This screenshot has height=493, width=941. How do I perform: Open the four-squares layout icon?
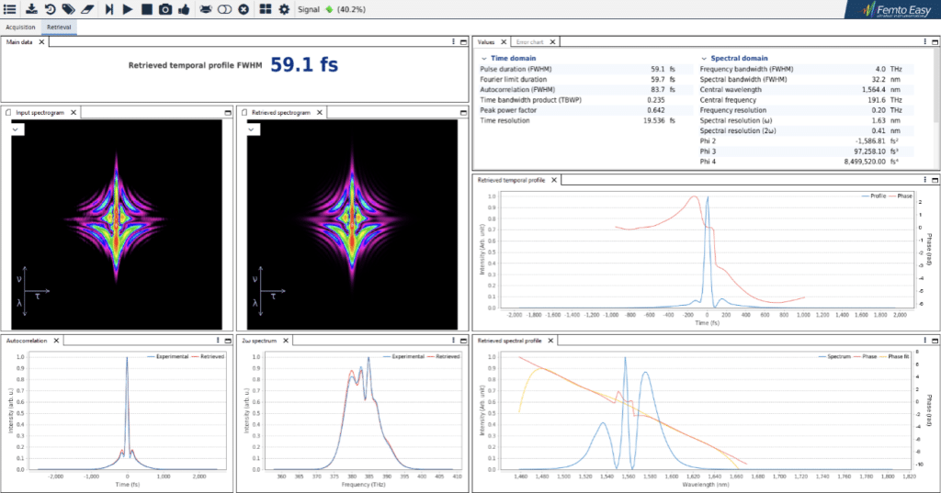266,9
